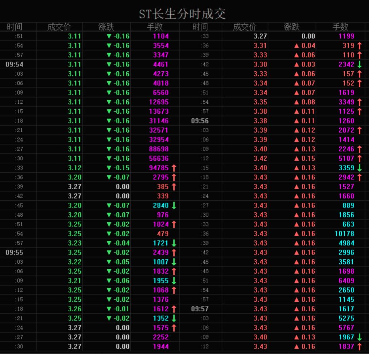This screenshot has height=354, width=369.
Task: Click the up arrow beside volume 5107
Action: (359, 158)
